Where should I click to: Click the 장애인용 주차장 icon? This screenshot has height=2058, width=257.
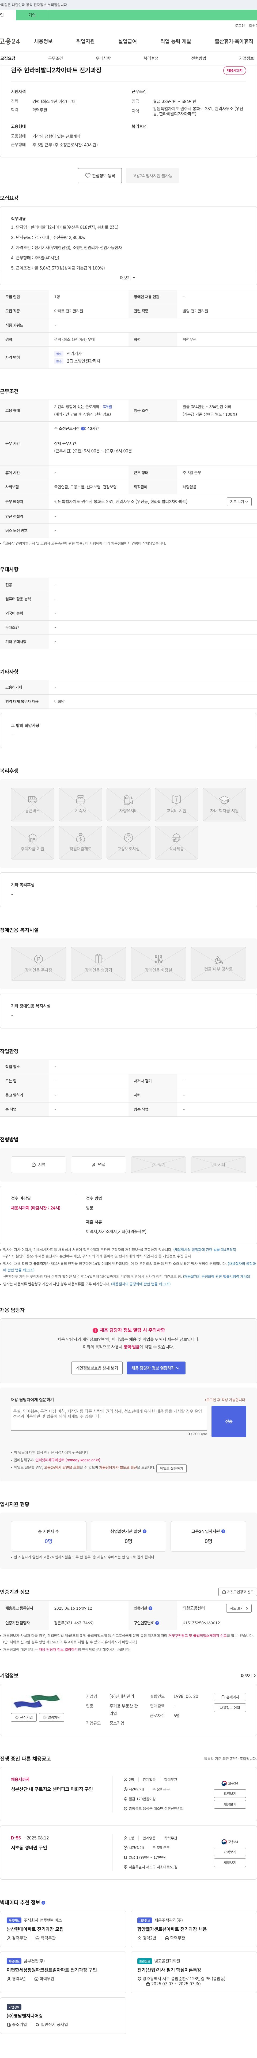[38, 964]
